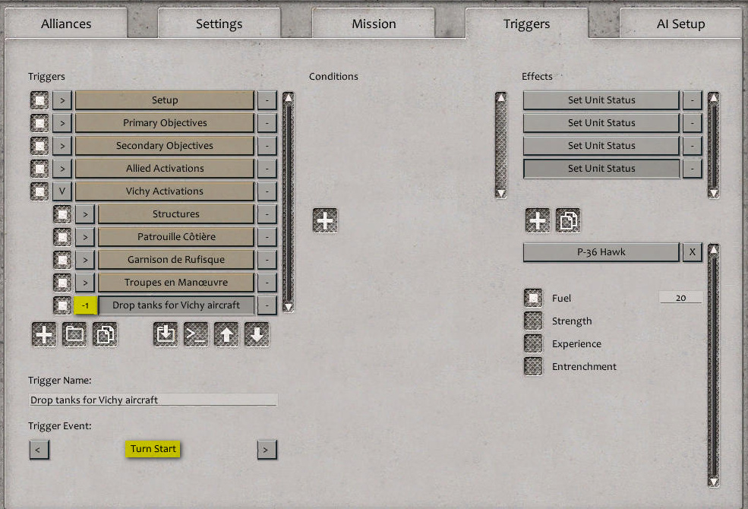Select the highlighted Set Unit Status effect
Screen dimensions: 748x509
pyautogui.click(x=601, y=168)
